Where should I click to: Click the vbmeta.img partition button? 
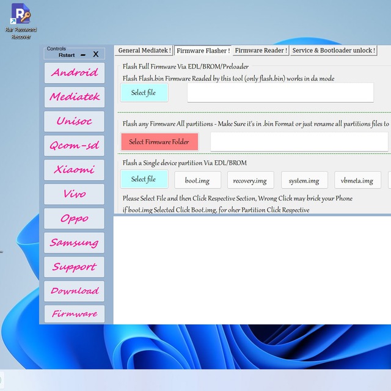pos(357,180)
